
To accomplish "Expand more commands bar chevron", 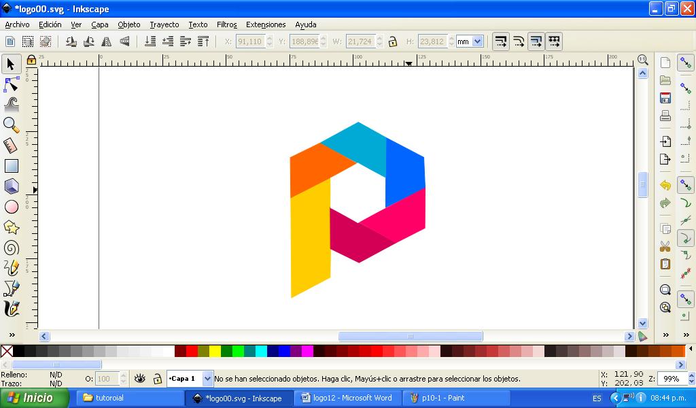I will pyautogui.click(x=666, y=335).
